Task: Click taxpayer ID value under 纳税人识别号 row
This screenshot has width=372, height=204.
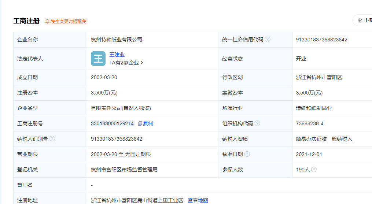Action: coord(117,139)
